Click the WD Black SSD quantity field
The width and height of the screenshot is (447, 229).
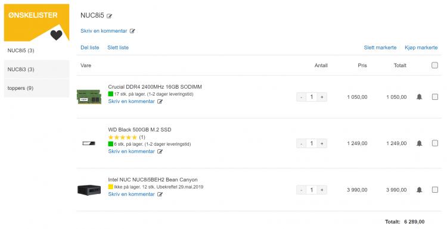pos(312,143)
